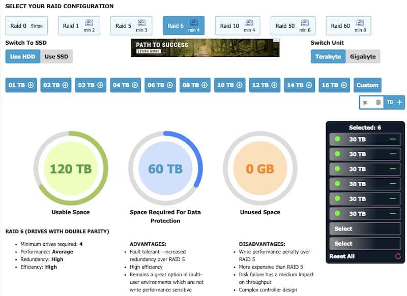
Task: Click the custom size spinner control
Action: pyautogui.click(x=378, y=102)
